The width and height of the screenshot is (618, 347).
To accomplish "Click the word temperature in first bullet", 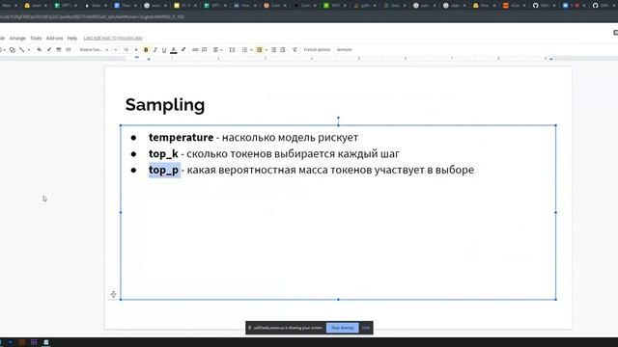I will 181,137.
